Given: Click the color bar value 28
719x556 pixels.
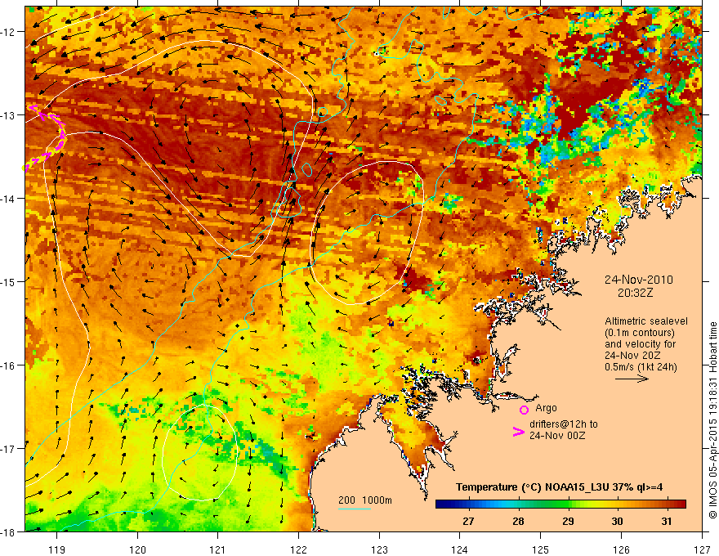Looking at the screenshot, I should click(x=518, y=521).
